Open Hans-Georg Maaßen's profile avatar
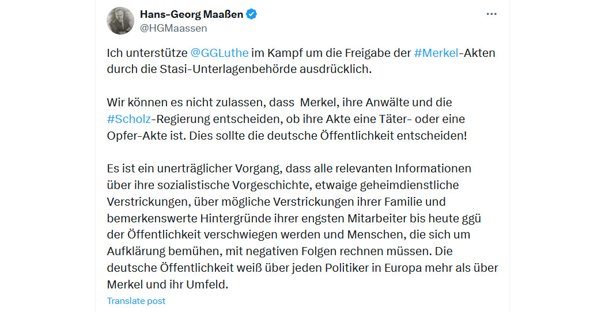605x312 pixels. pos(120,21)
